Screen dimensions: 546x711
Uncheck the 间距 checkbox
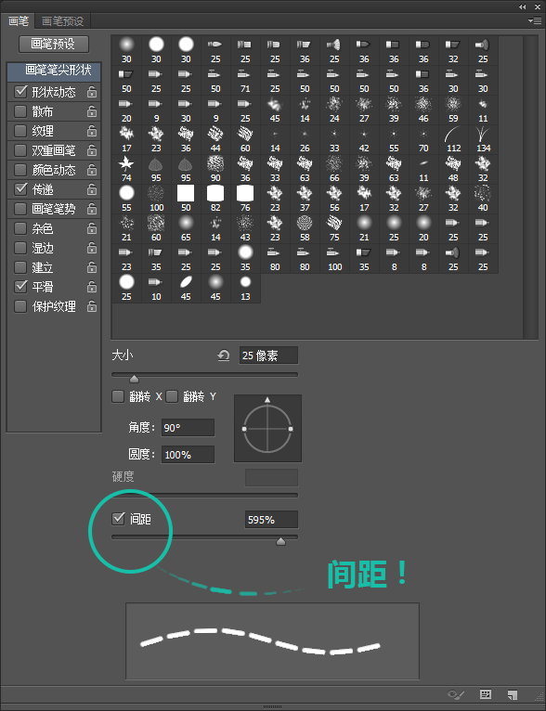118,519
